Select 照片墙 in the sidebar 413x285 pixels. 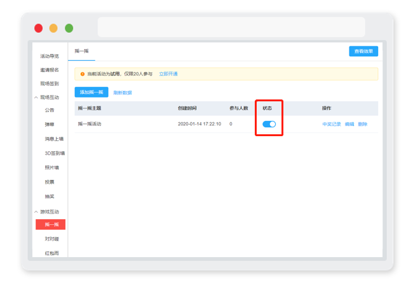click(x=51, y=168)
